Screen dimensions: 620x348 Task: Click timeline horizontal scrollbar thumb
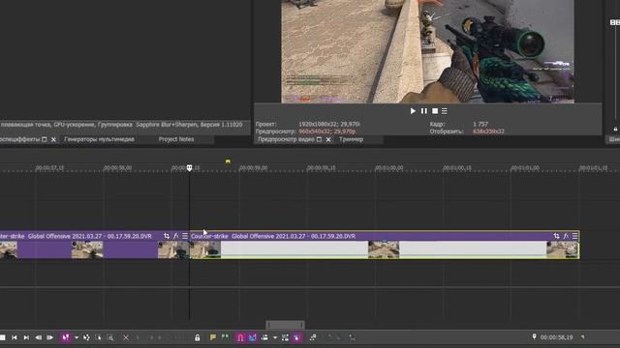tap(285, 325)
